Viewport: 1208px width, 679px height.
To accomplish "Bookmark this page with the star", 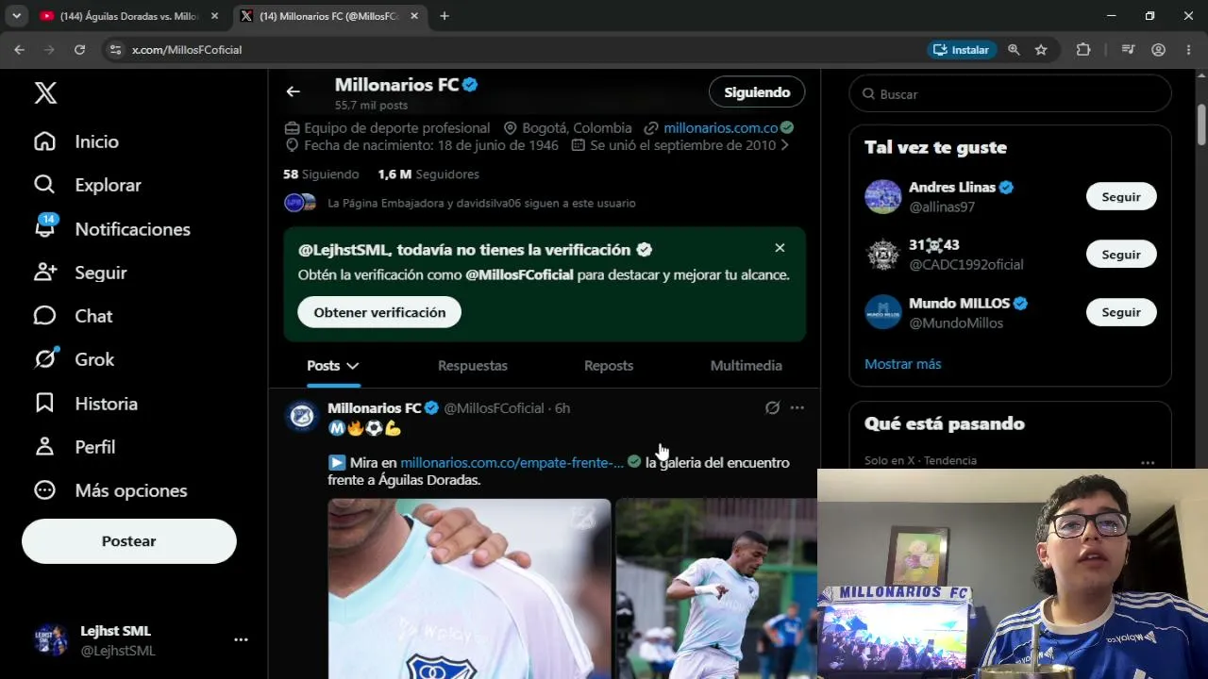I will [x=1041, y=50].
